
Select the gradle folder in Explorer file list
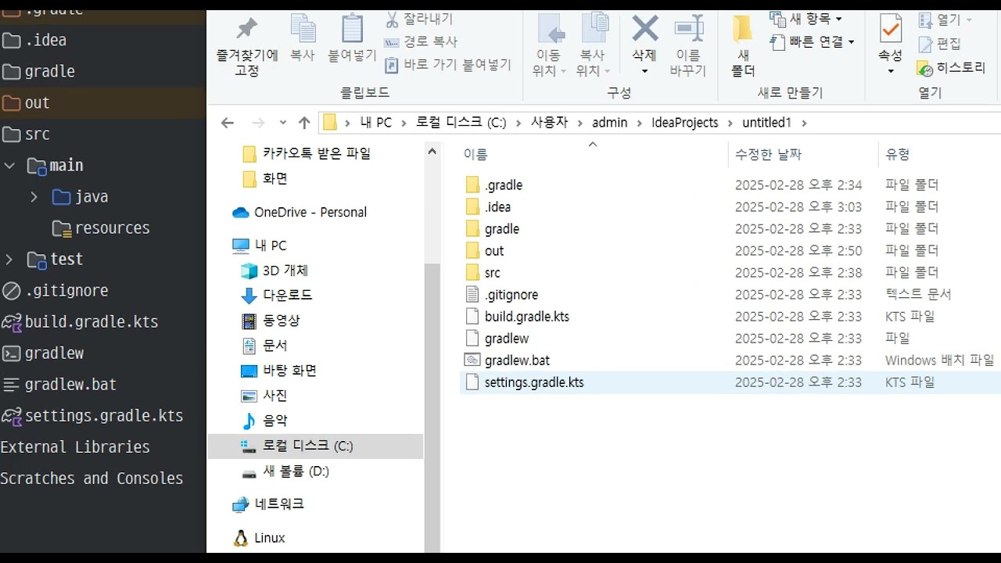(x=501, y=229)
